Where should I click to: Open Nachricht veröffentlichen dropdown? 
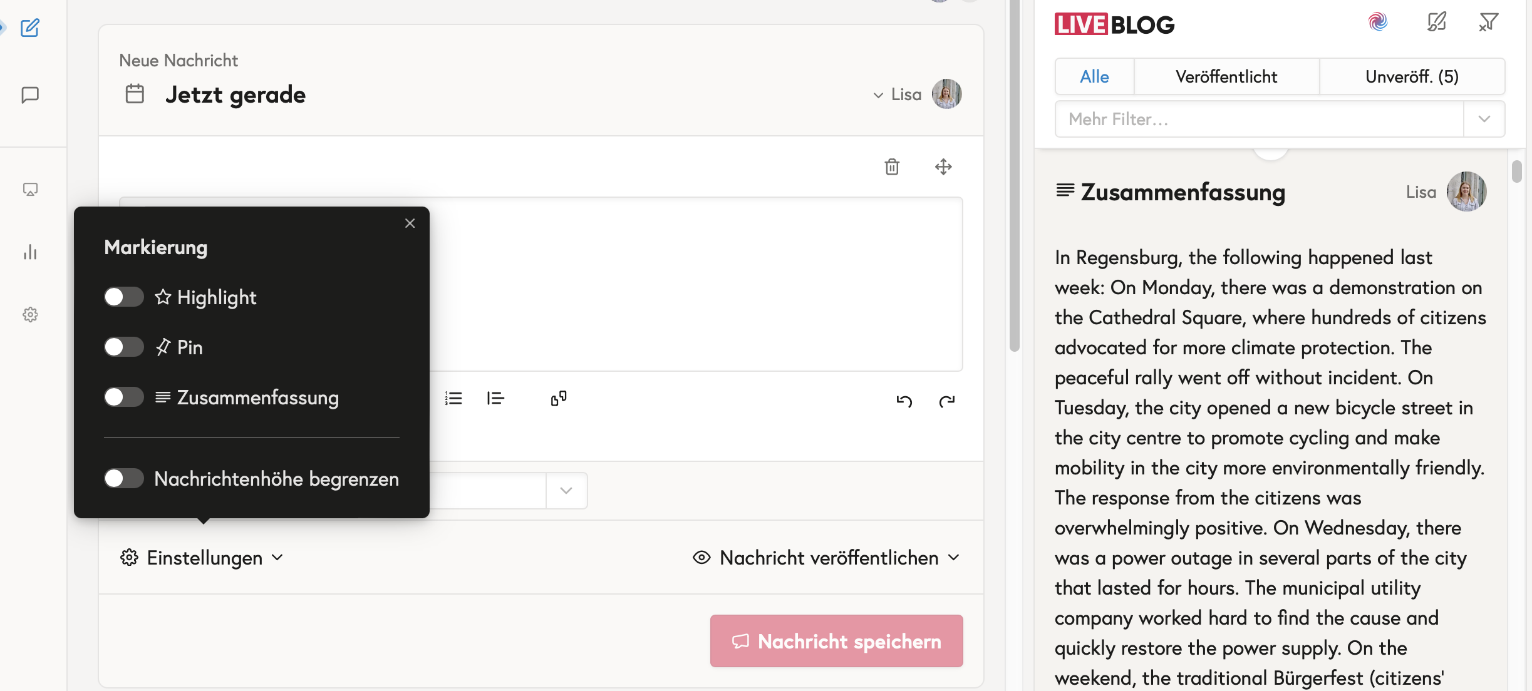click(x=827, y=557)
